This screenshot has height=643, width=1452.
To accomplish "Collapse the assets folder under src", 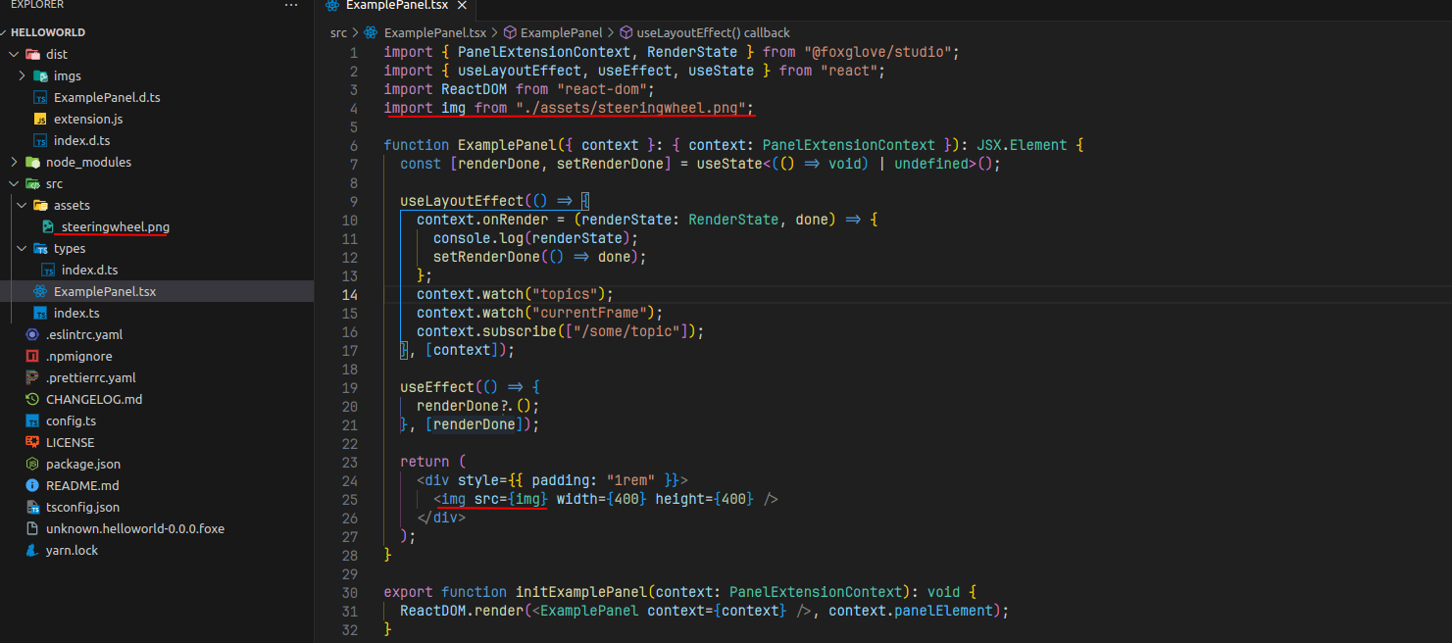I will pos(22,205).
